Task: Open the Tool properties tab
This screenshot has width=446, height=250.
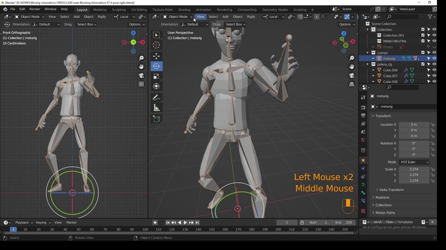Action: coord(363,98)
